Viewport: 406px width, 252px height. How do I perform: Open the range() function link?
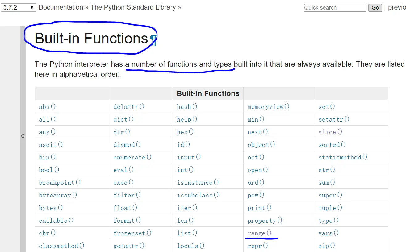[x=260, y=233]
